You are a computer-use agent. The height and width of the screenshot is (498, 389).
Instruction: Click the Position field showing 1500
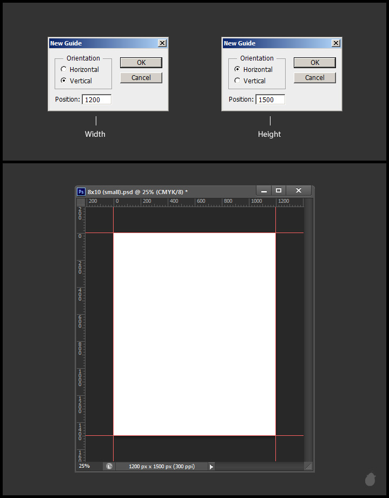270,99
